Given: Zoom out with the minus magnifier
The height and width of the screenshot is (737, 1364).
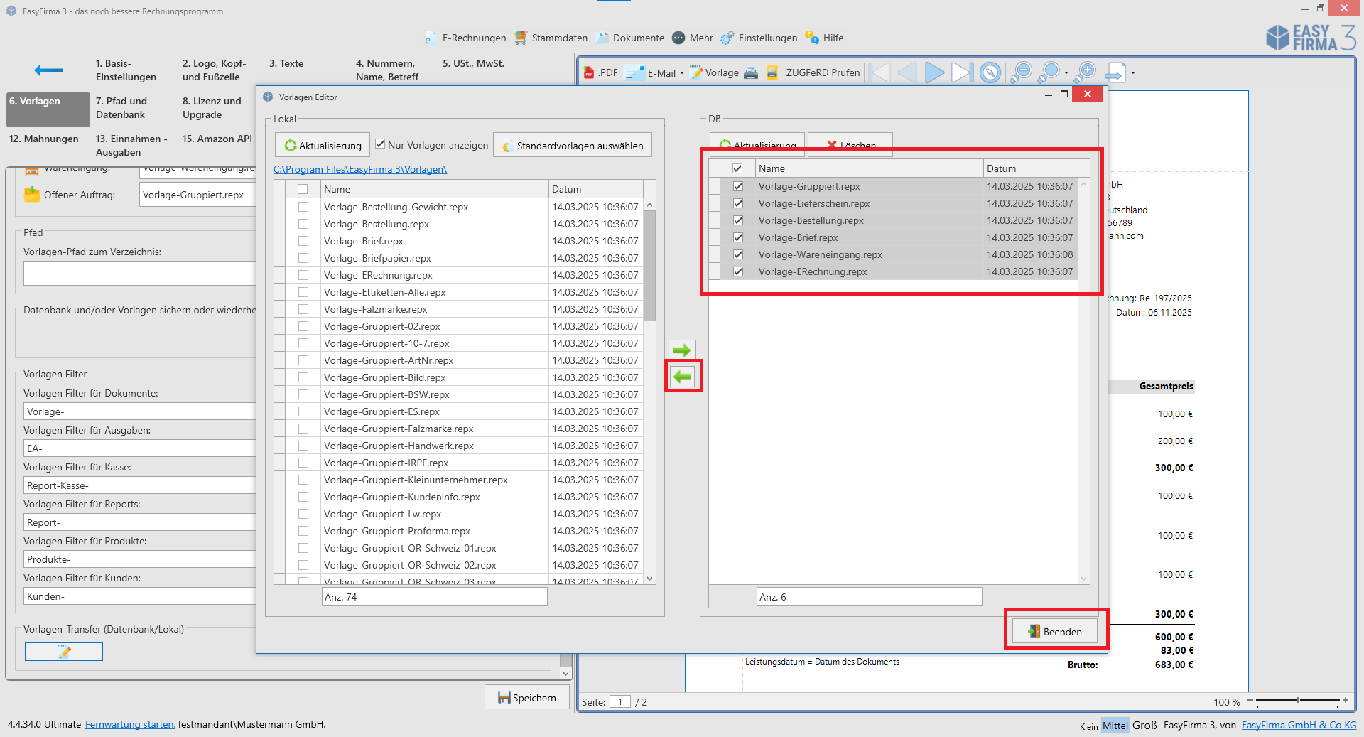Looking at the screenshot, I should coord(1021,72).
